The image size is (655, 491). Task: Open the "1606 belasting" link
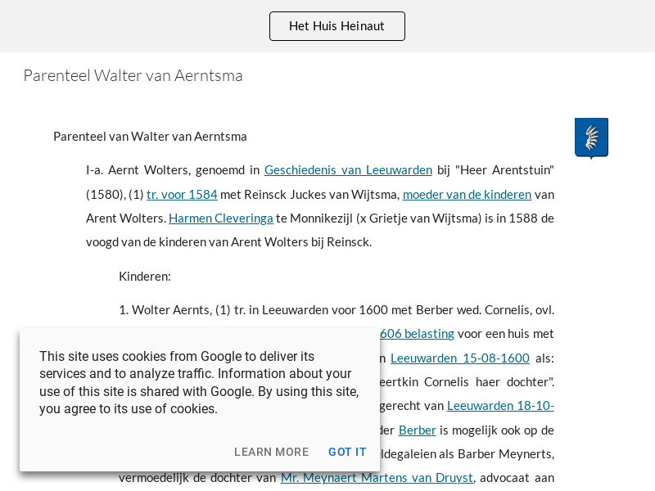click(x=416, y=333)
